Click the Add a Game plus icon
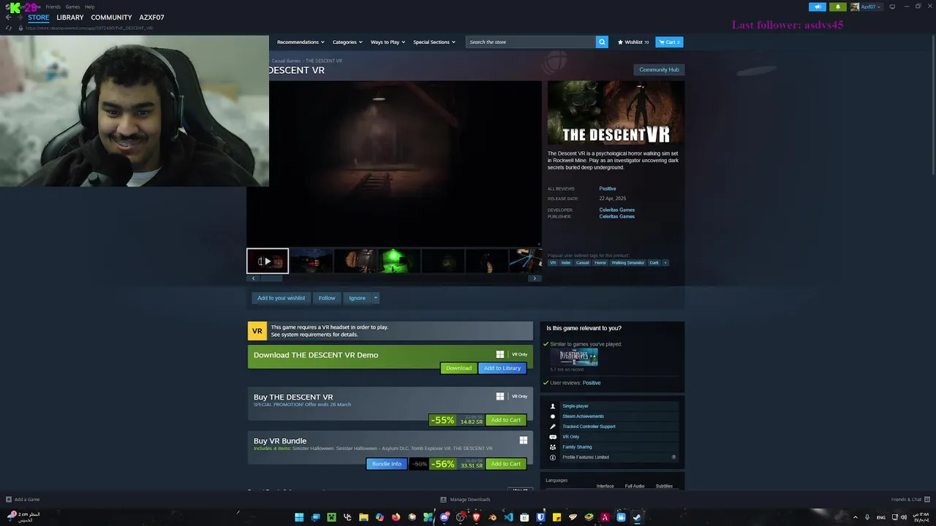936x526 pixels. pyautogui.click(x=9, y=500)
